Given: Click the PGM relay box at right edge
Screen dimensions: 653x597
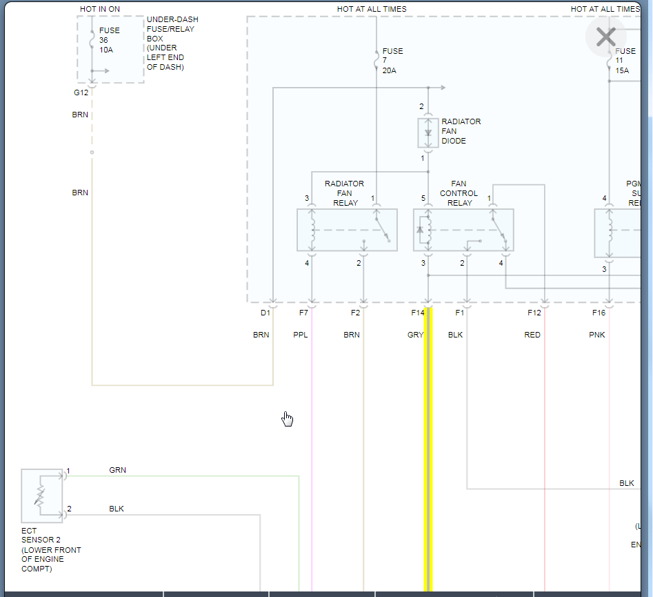Looking at the screenshot, I should point(618,233).
